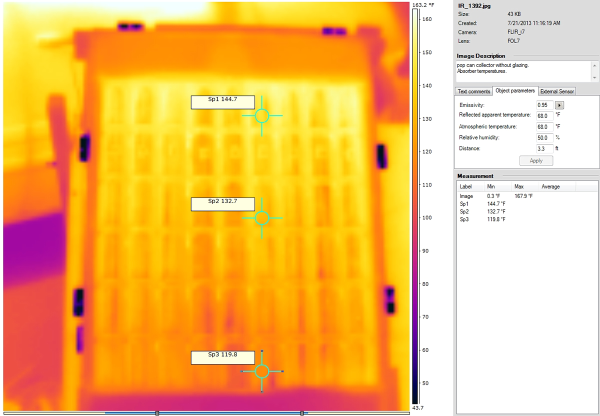Image resolution: width=600 pixels, height=416 pixels.
Task: Click the Emissivity value field
Action: [x=544, y=105]
